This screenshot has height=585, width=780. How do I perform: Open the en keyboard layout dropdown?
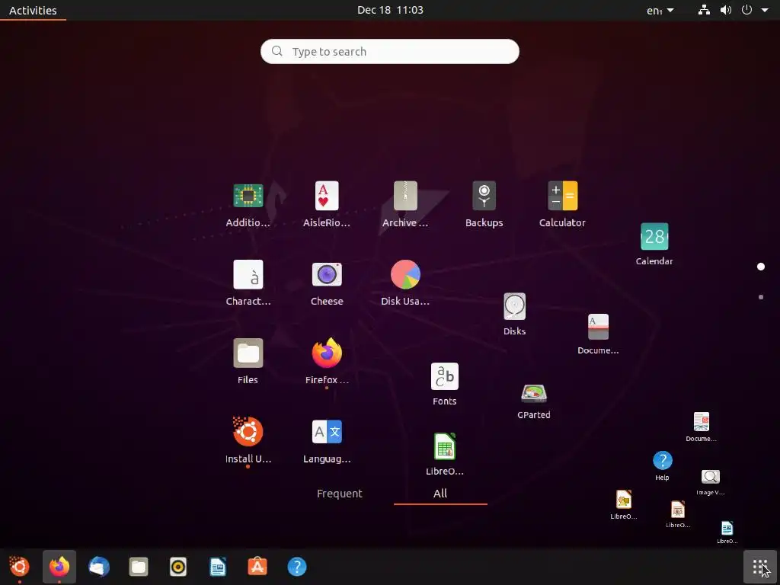(x=660, y=10)
